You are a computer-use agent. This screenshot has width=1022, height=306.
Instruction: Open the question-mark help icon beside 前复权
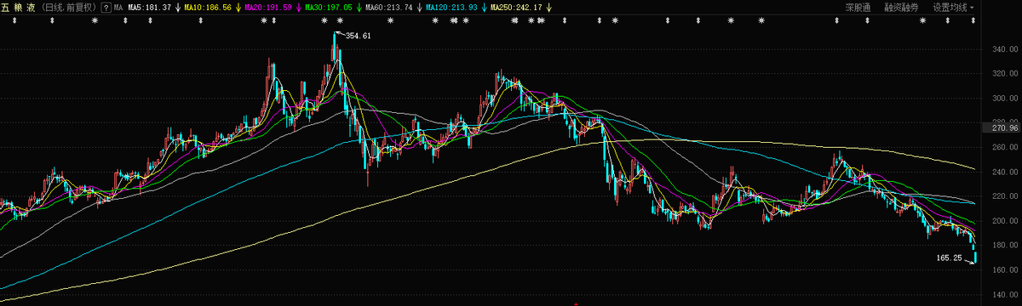point(105,7)
